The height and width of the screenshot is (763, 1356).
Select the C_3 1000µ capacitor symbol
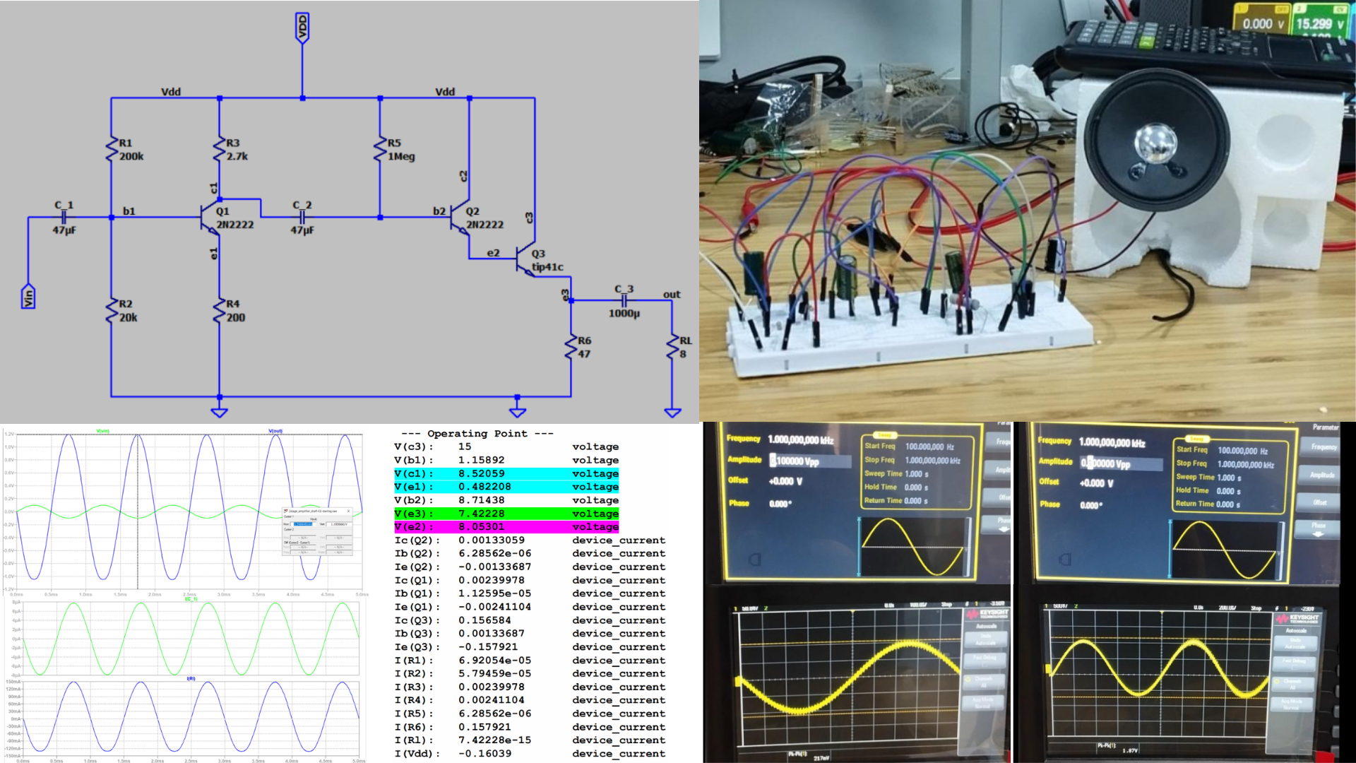624,299
